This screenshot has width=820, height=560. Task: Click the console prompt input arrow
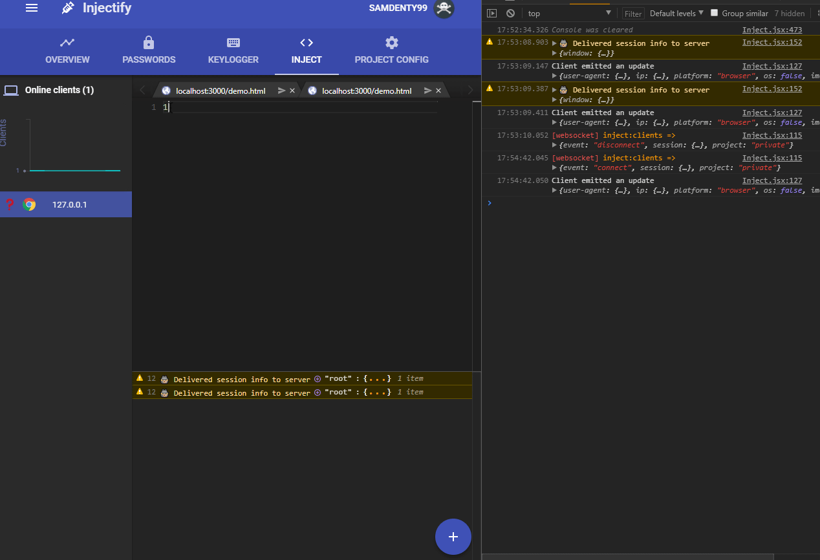pyautogui.click(x=490, y=203)
